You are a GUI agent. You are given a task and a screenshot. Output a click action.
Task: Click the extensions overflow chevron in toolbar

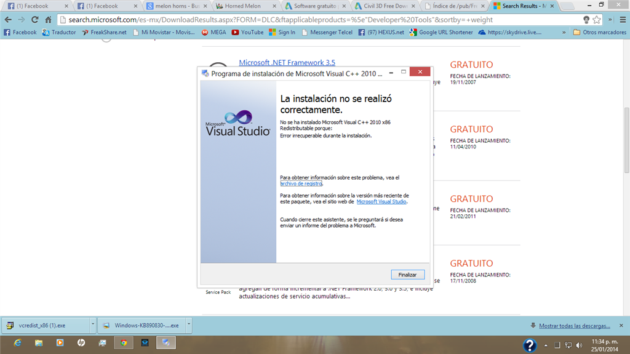(x=610, y=20)
